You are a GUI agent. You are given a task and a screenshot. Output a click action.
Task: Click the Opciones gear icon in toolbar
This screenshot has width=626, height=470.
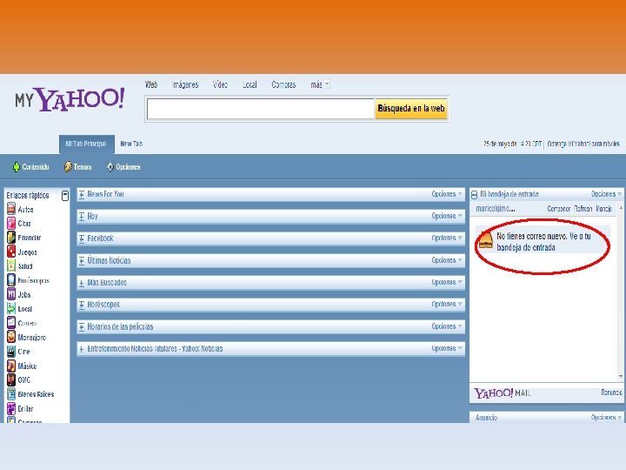click(110, 166)
